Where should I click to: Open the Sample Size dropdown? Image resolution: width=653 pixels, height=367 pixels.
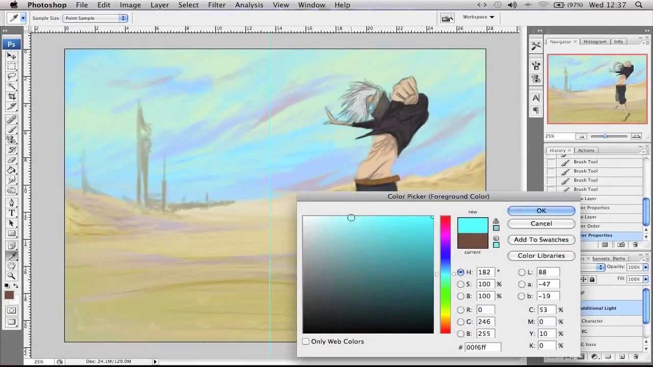(95, 18)
